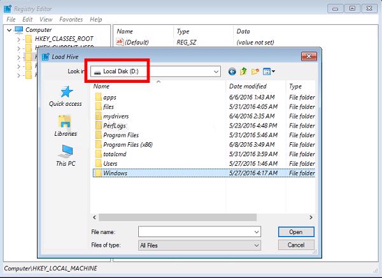The height and width of the screenshot is (278, 382).
Task: Open the Help menu in Registry Editor
Action: point(96,20)
